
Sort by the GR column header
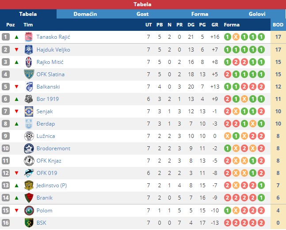[215, 25]
